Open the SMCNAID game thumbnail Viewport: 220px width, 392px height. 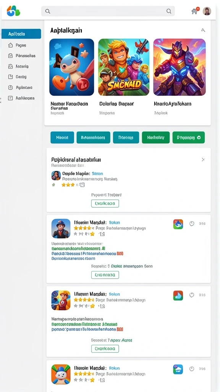click(x=124, y=67)
